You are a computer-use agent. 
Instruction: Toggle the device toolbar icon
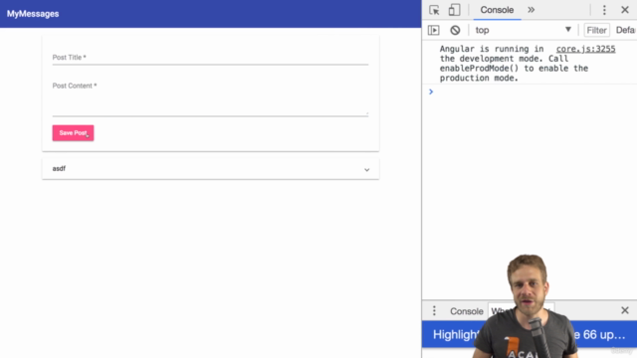tap(454, 10)
